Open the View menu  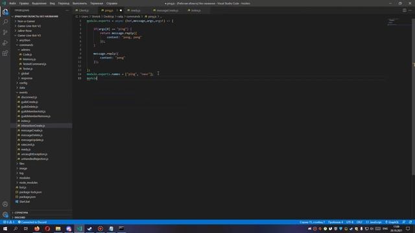pos(53,3)
